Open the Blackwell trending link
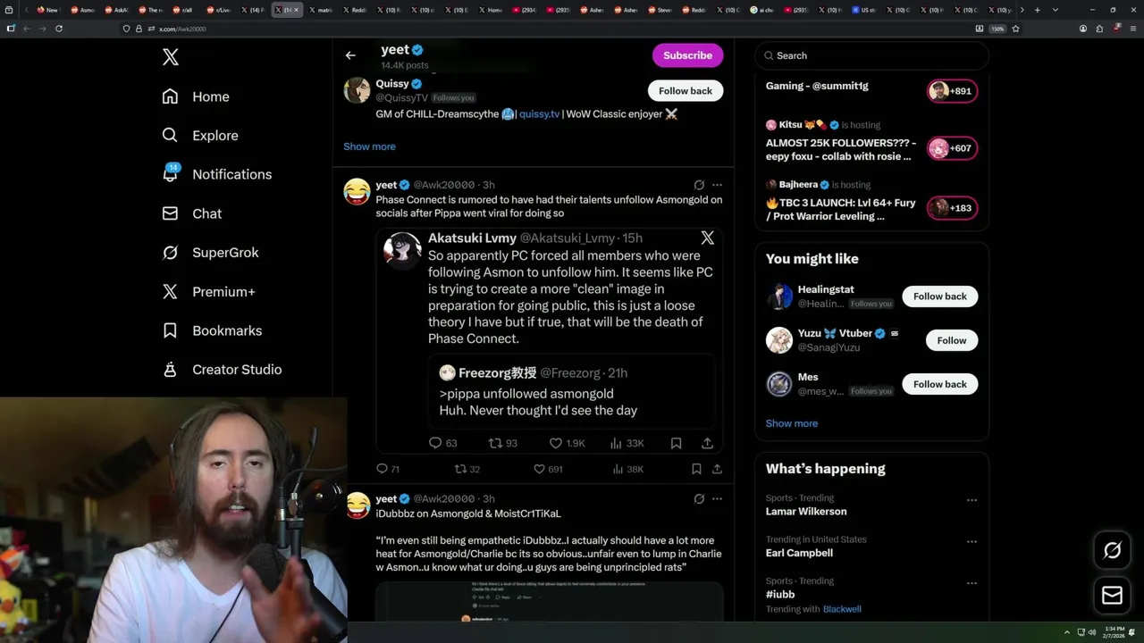The width and height of the screenshot is (1144, 643). pyautogui.click(x=842, y=609)
